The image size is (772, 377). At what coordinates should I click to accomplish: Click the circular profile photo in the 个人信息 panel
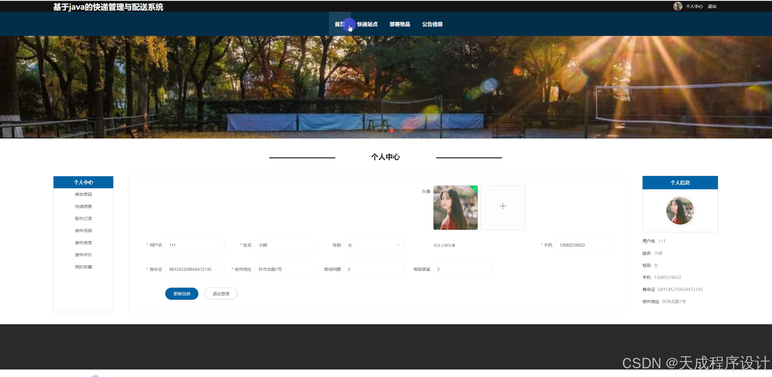[x=680, y=211]
